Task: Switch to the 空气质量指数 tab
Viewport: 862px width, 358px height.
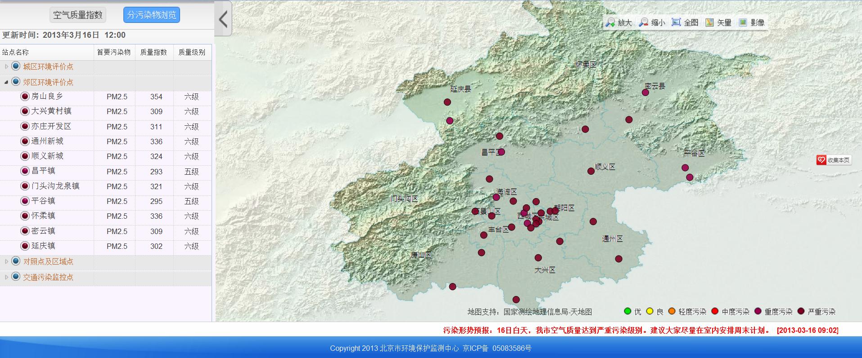Action: (78, 15)
